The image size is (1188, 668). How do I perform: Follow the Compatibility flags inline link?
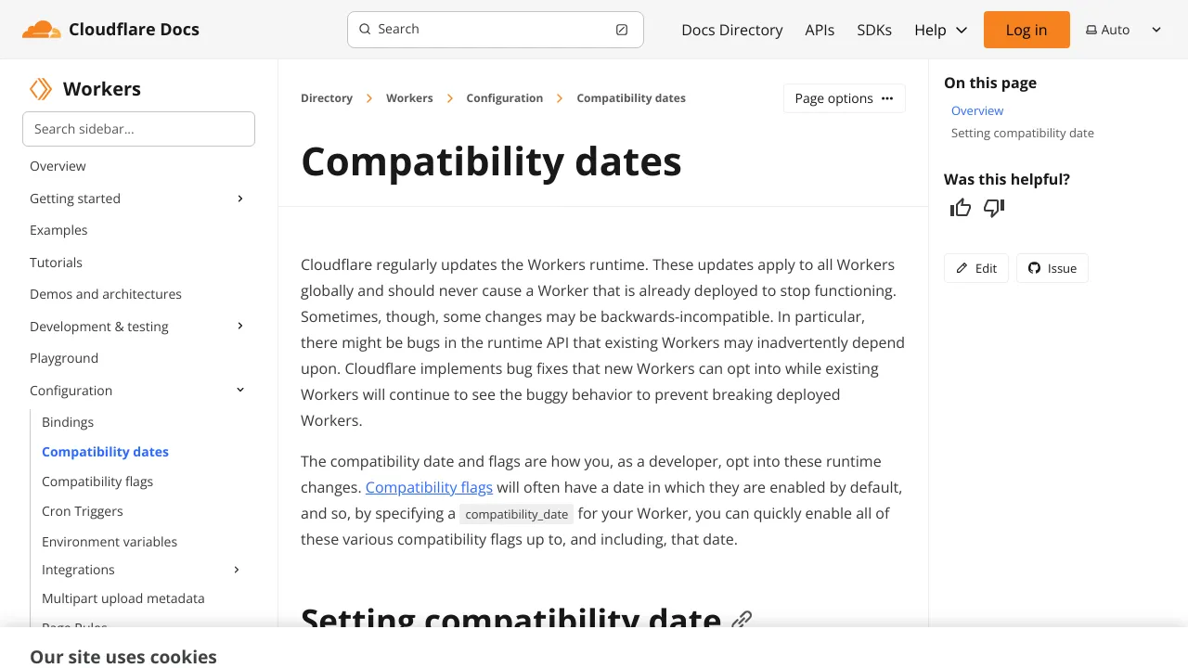tap(429, 487)
